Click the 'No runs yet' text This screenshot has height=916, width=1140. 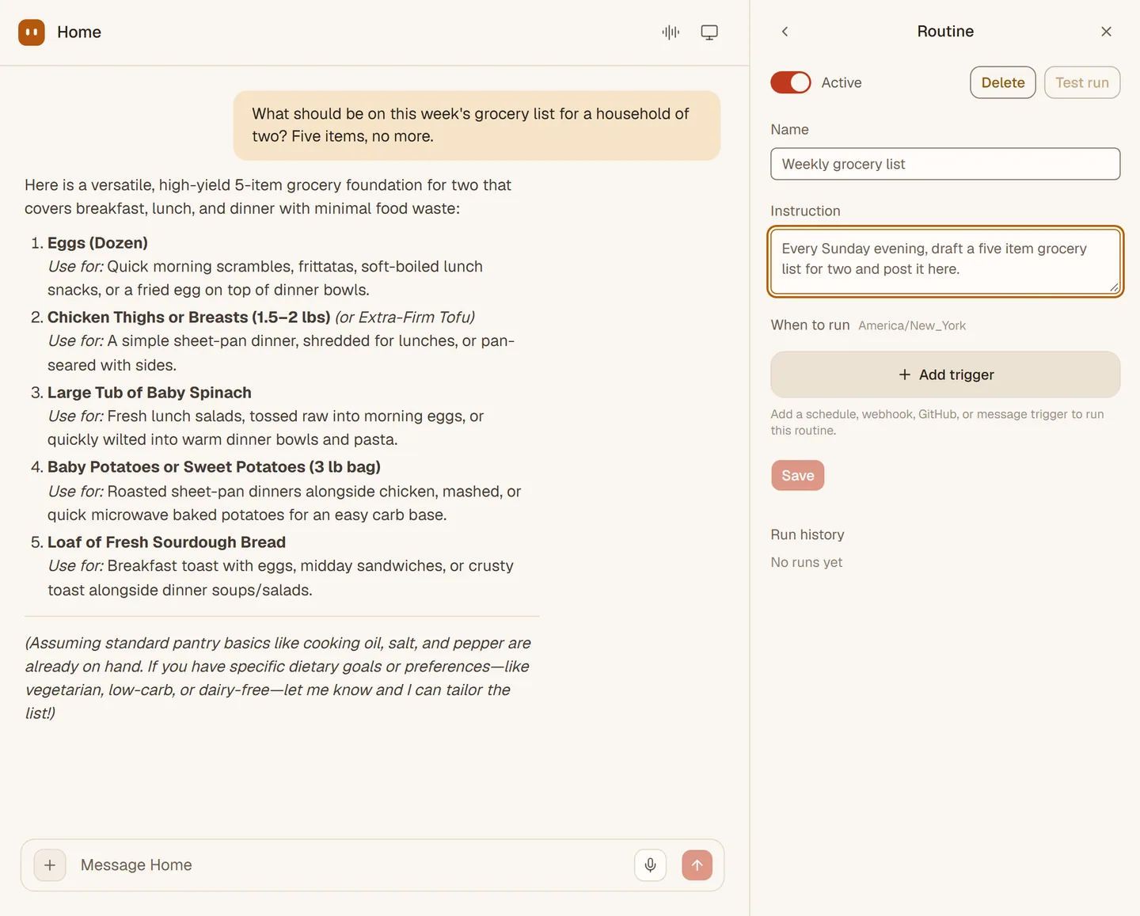807,562
